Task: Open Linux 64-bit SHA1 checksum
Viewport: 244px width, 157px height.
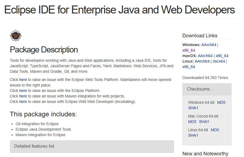Action: coord(193,135)
